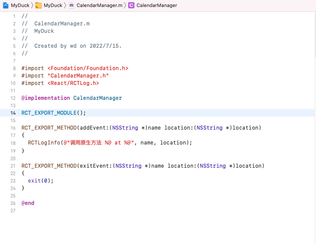This screenshot has width=316, height=243.
Task: Click CalendarManager class name on line 12
Action: point(98,98)
